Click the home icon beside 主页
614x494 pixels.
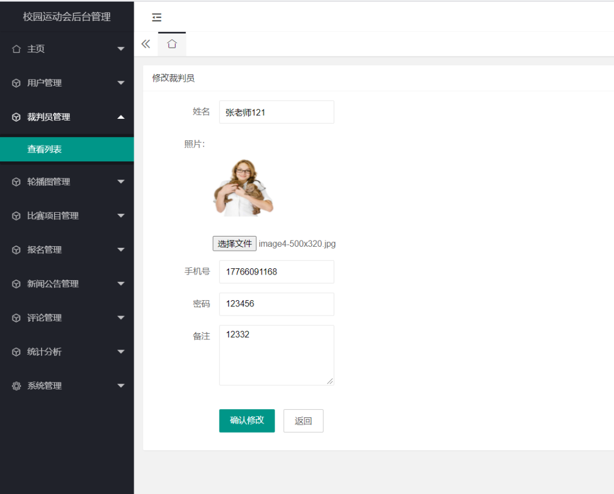click(16, 49)
